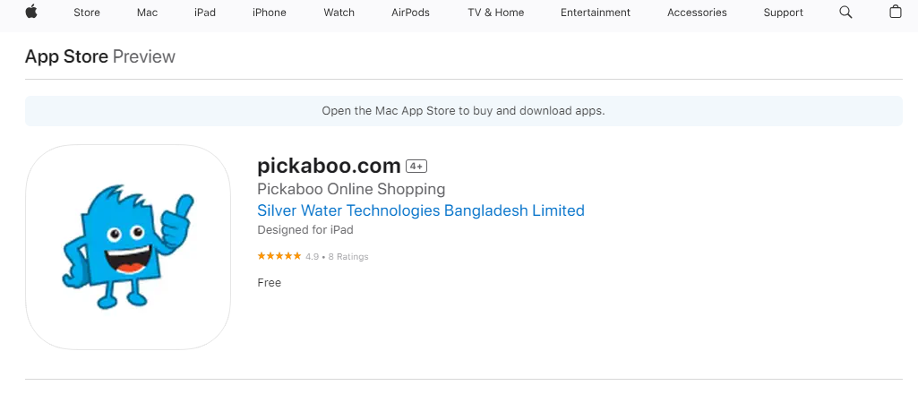Click the Silver Water Technologies developer link
918x394 pixels.
pos(420,211)
